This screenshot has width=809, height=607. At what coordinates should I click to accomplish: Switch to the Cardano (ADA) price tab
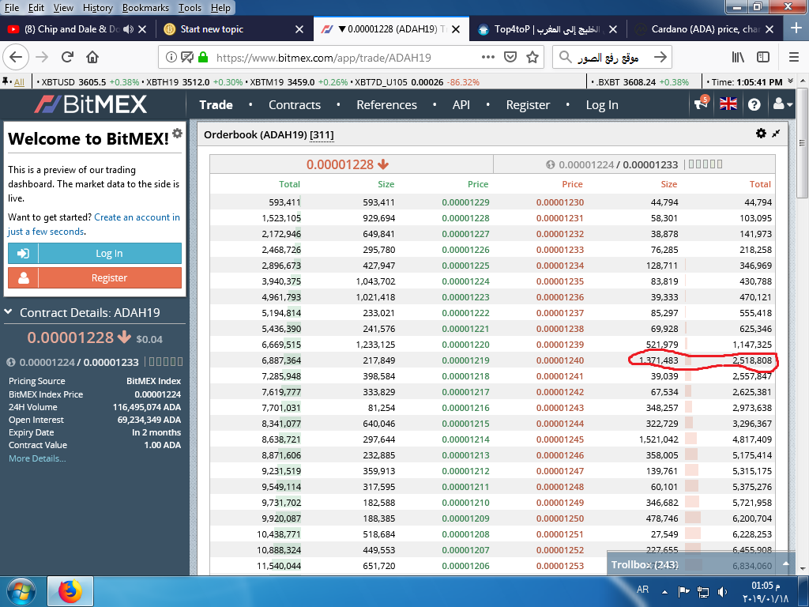tap(704, 29)
